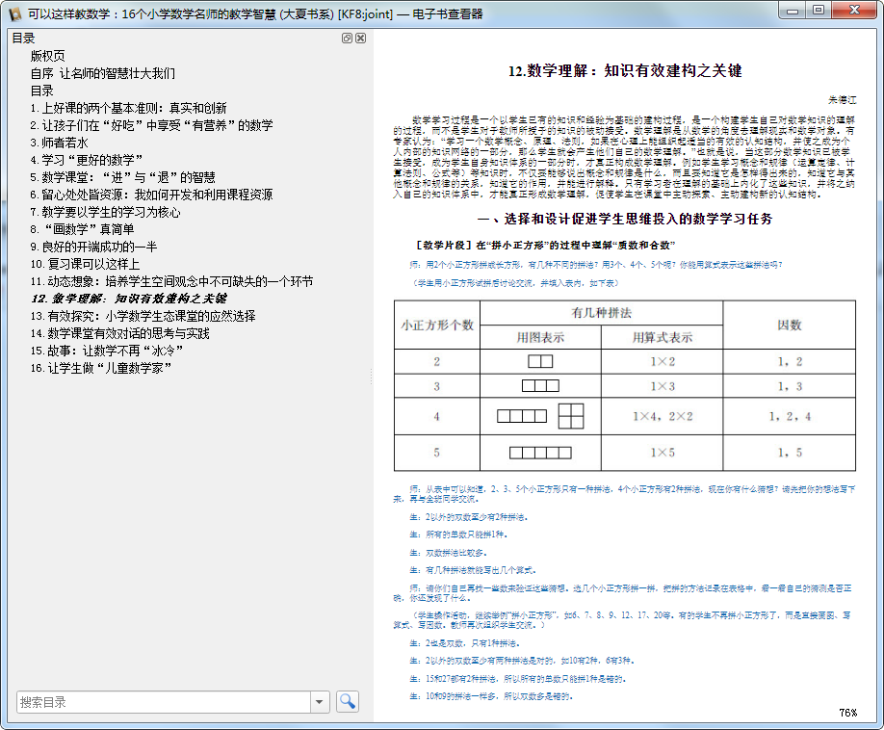
Task: Open chapter 16. 让学生做"儿童数学家"
Action: pos(101,368)
